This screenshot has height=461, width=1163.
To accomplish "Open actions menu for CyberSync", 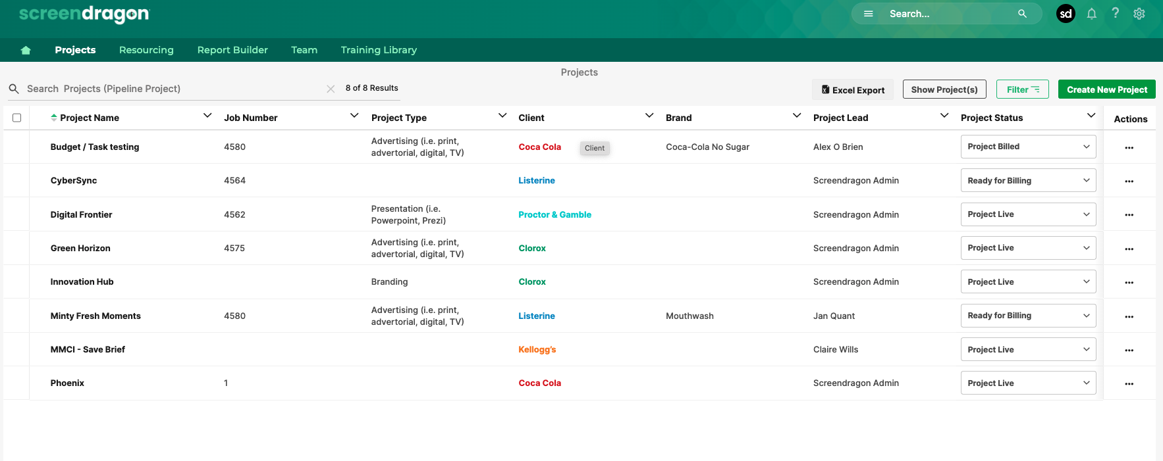I will 1129,181.
